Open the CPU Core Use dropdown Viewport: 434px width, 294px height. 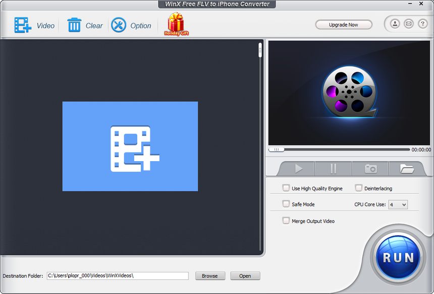point(399,204)
